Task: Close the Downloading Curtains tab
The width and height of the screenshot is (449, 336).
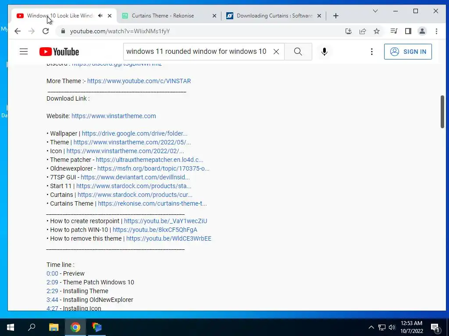Action: click(319, 16)
